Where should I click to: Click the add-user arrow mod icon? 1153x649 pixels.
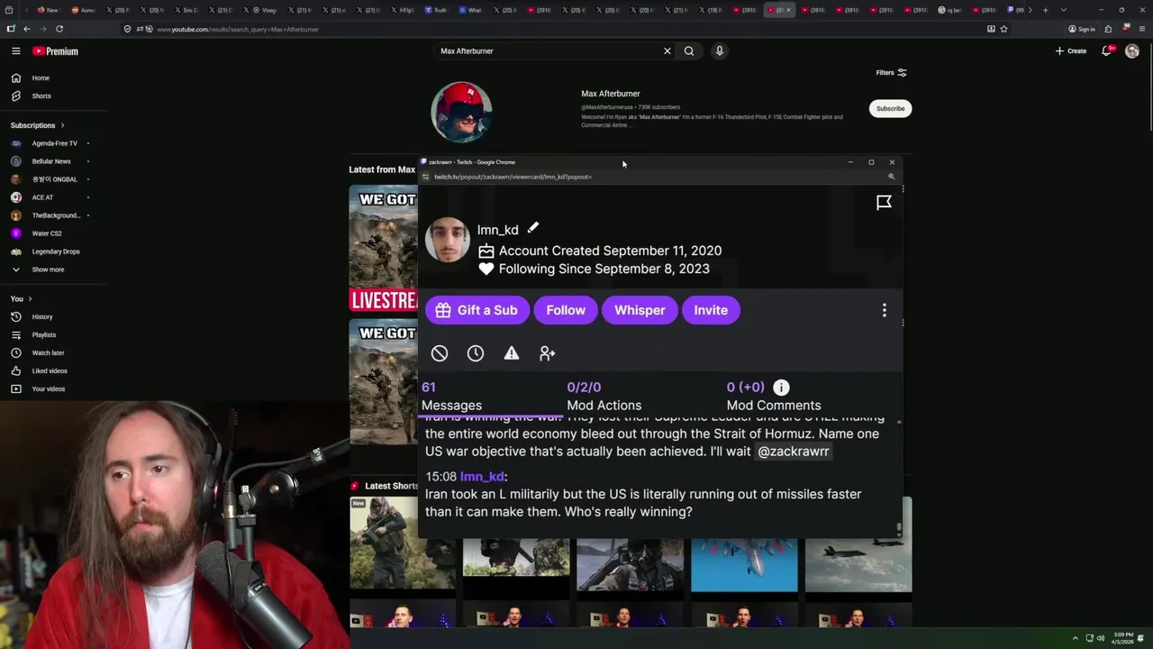click(547, 353)
